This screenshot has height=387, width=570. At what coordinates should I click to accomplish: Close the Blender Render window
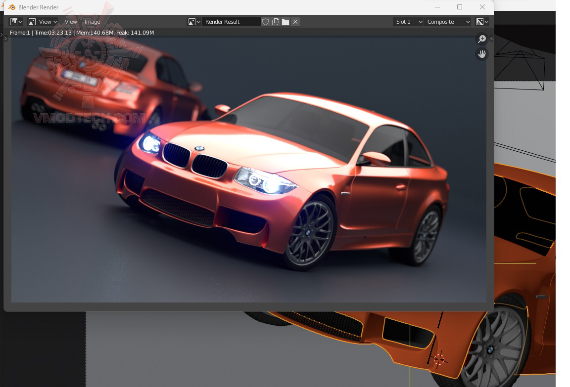[482, 7]
